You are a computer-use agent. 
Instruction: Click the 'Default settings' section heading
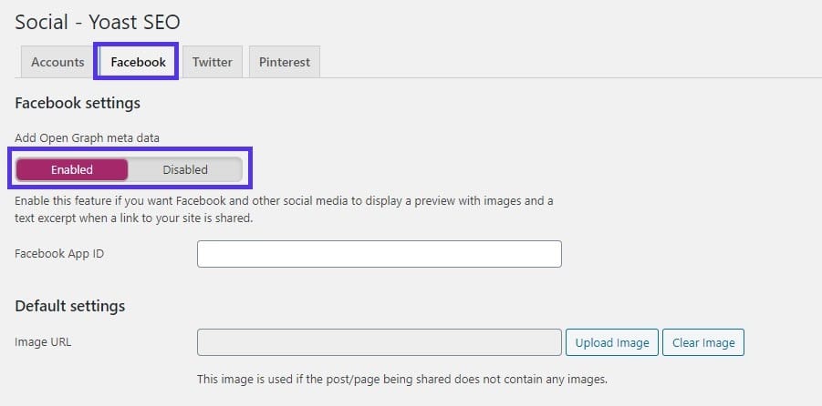(x=69, y=306)
